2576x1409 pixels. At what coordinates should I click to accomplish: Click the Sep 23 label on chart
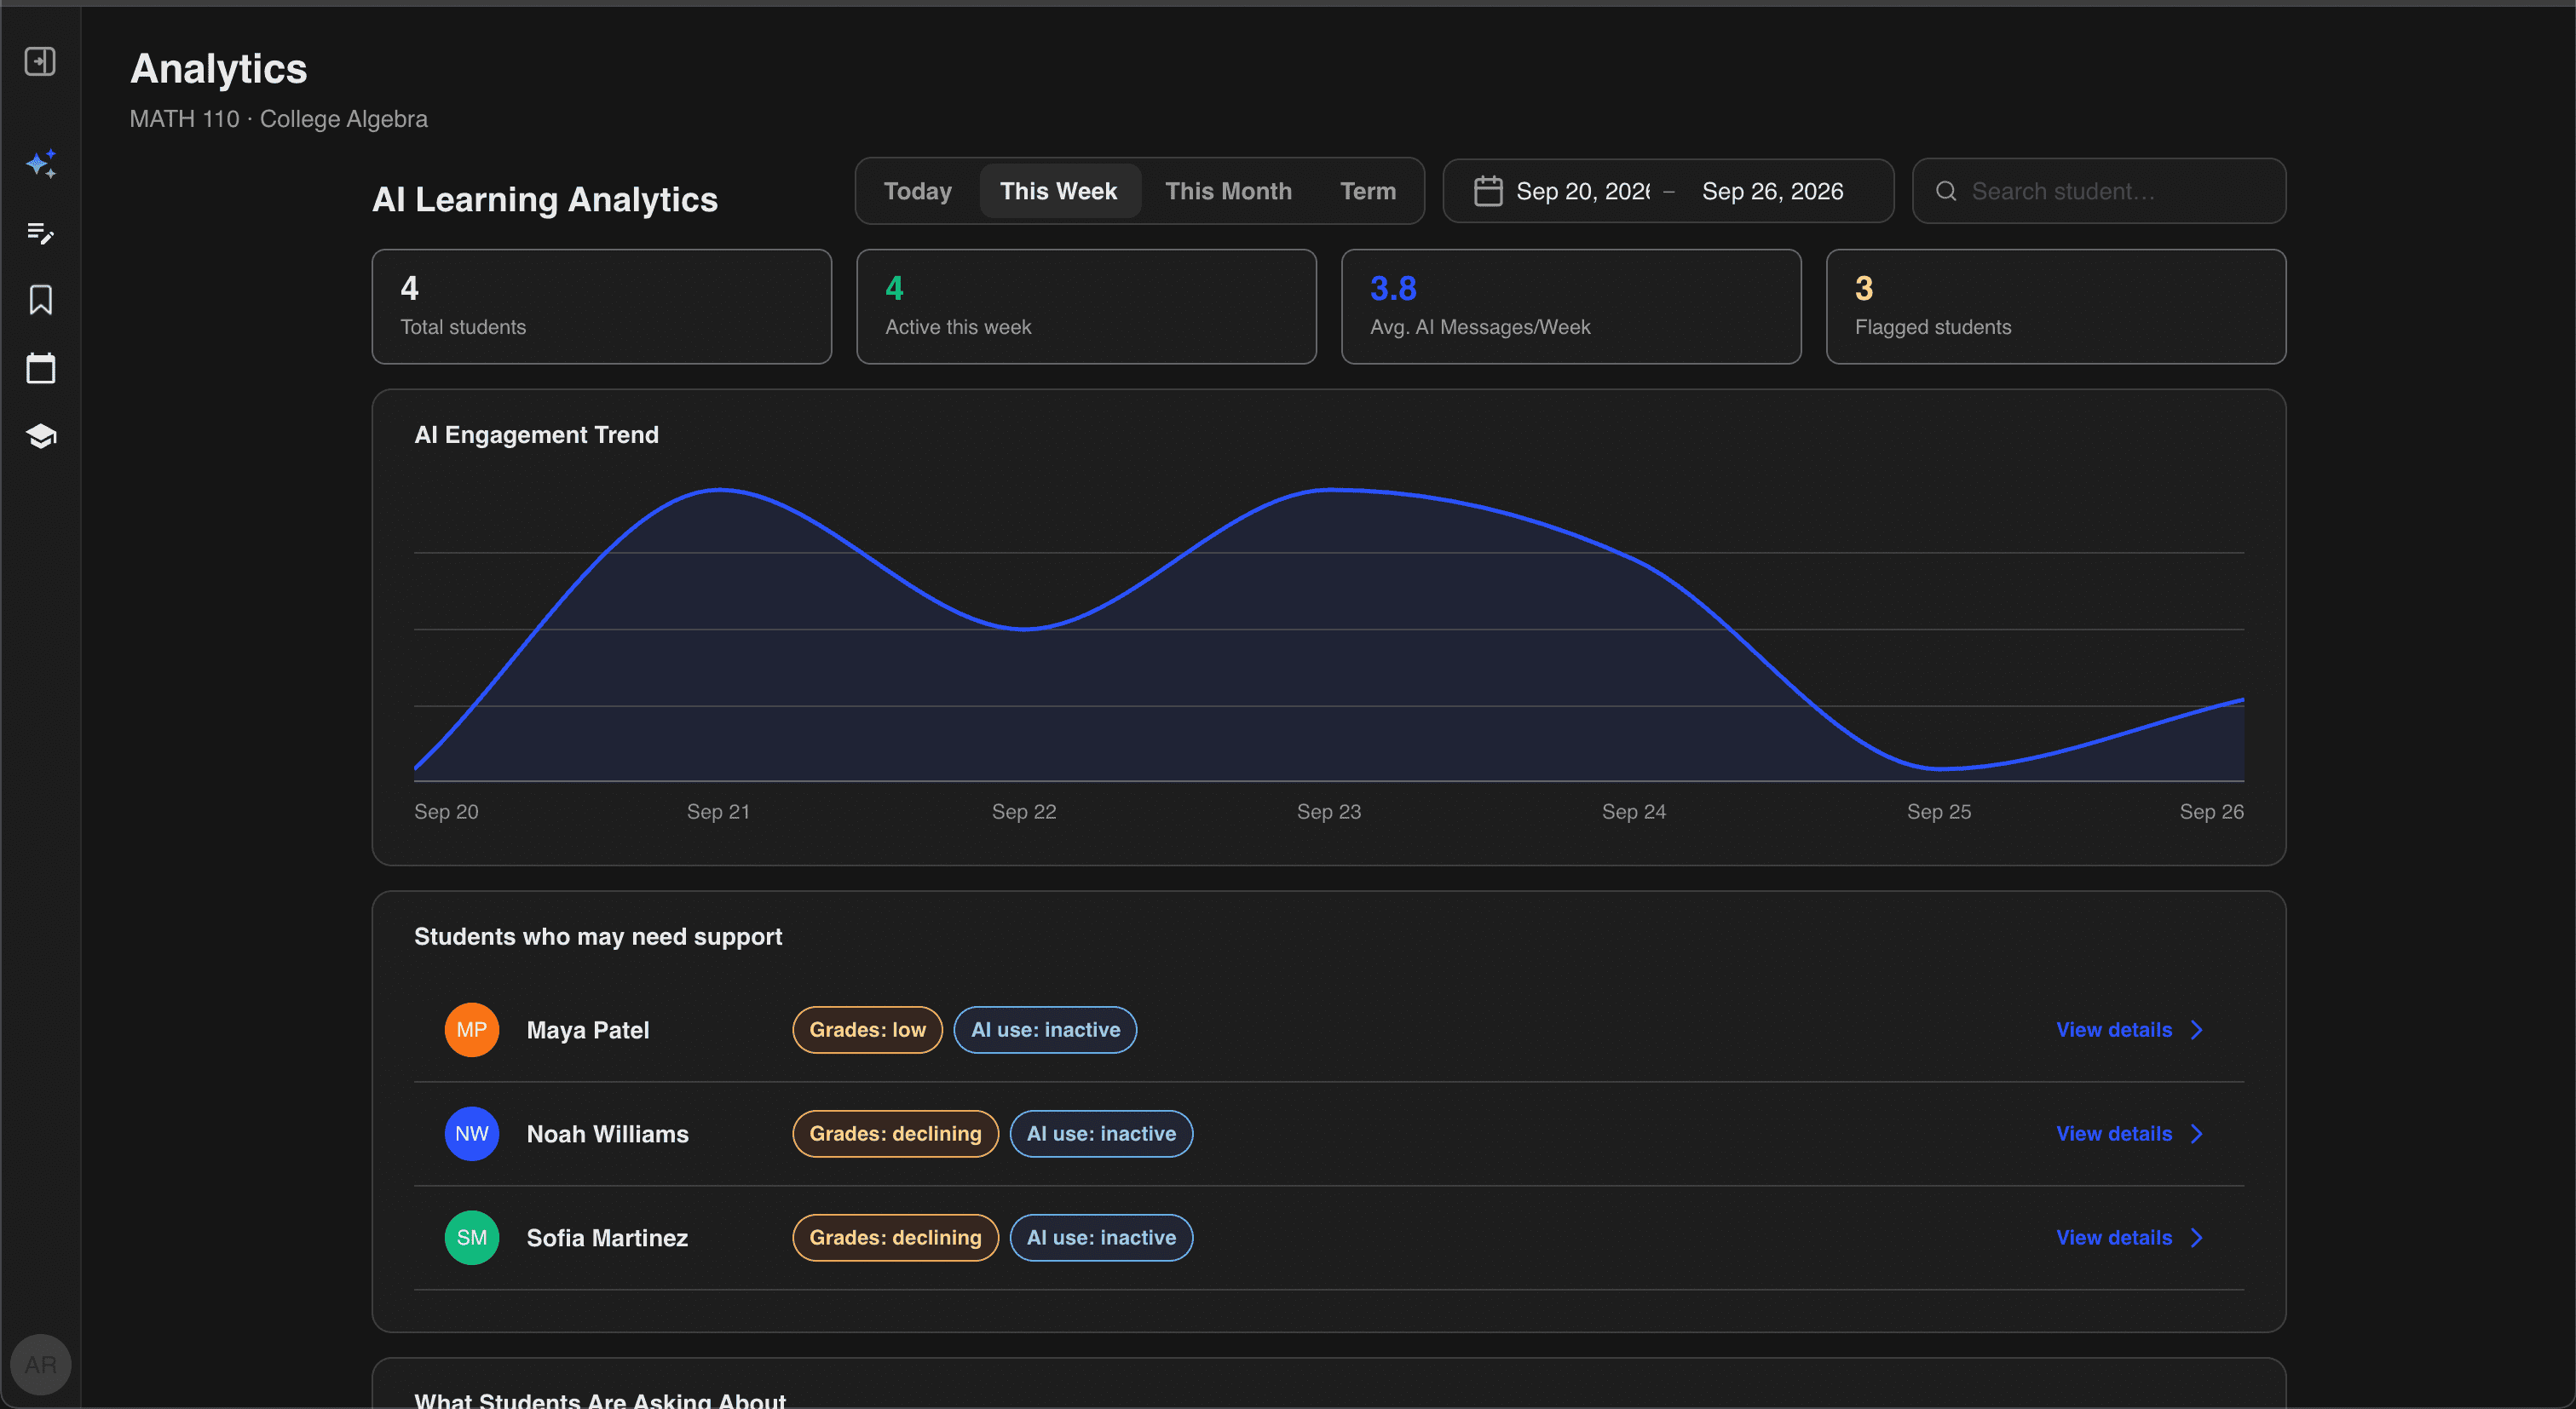1329,812
